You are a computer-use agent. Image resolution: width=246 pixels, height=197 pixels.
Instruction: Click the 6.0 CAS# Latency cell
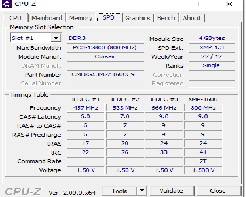pyautogui.click(x=86, y=116)
